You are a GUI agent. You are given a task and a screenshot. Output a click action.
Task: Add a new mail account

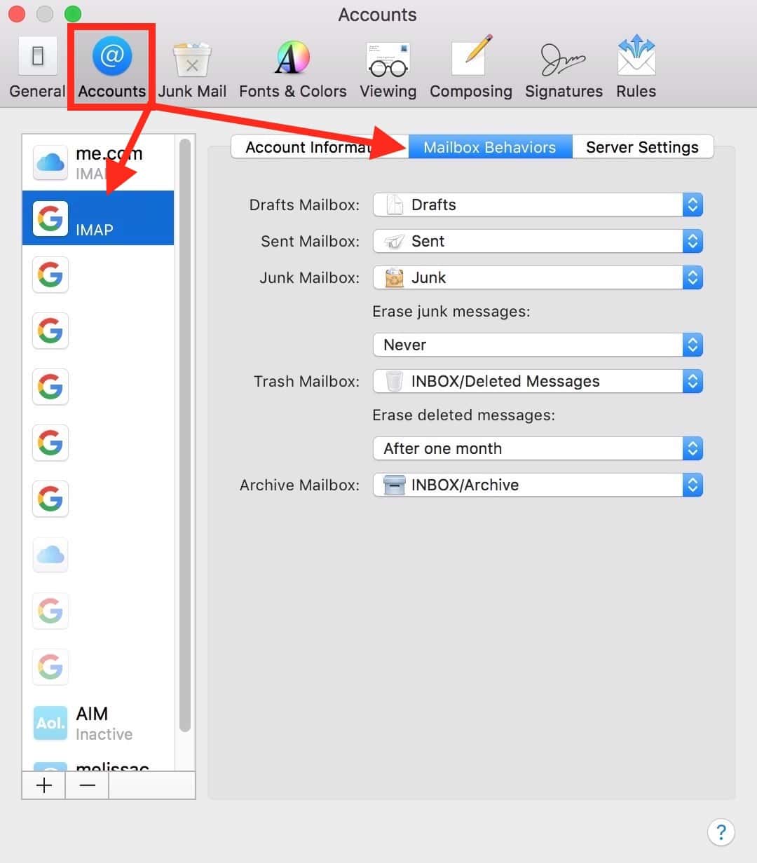43,785
